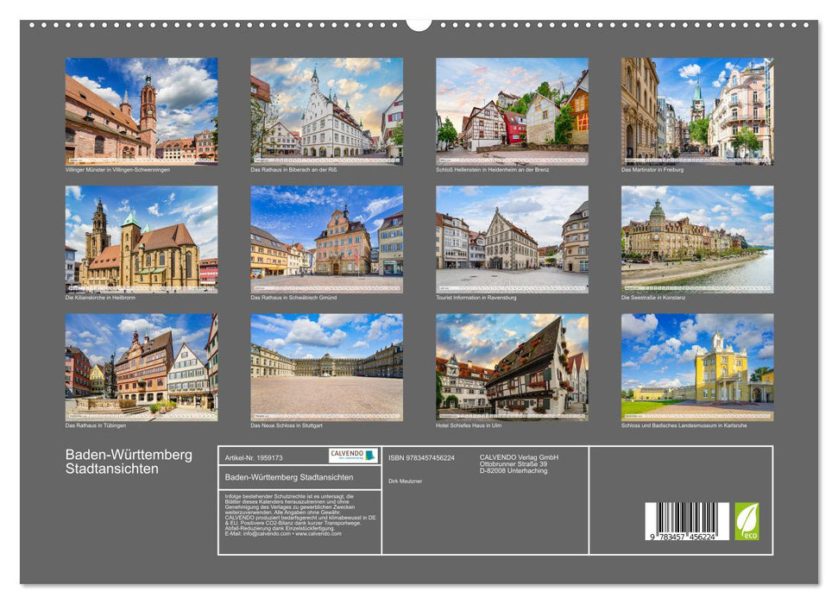Click the Artikel-Nr. 1959173 field
This screenshot has width=838, height=604.
pyautogui.click(x=253, y=457)
